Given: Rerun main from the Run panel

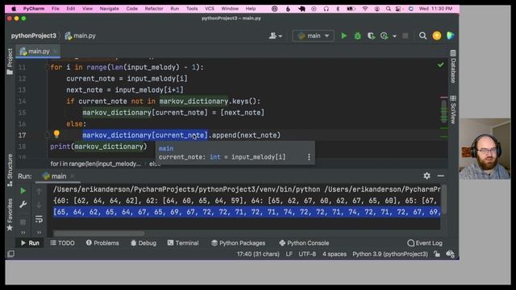Looking at the screenshot, I should pyautogui.click(x=23, y=191).
